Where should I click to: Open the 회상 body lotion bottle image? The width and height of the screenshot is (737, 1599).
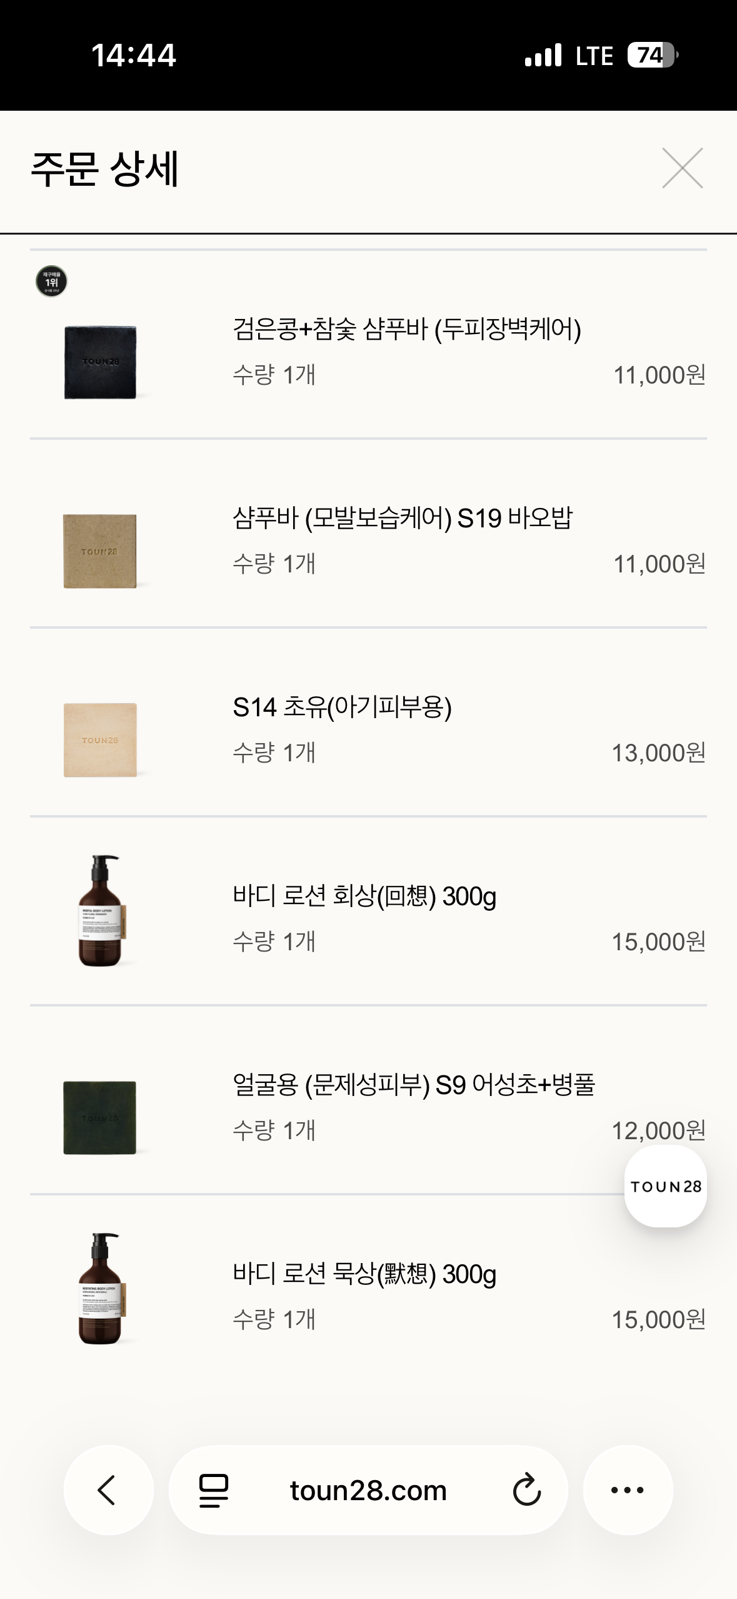click(101, 910)
